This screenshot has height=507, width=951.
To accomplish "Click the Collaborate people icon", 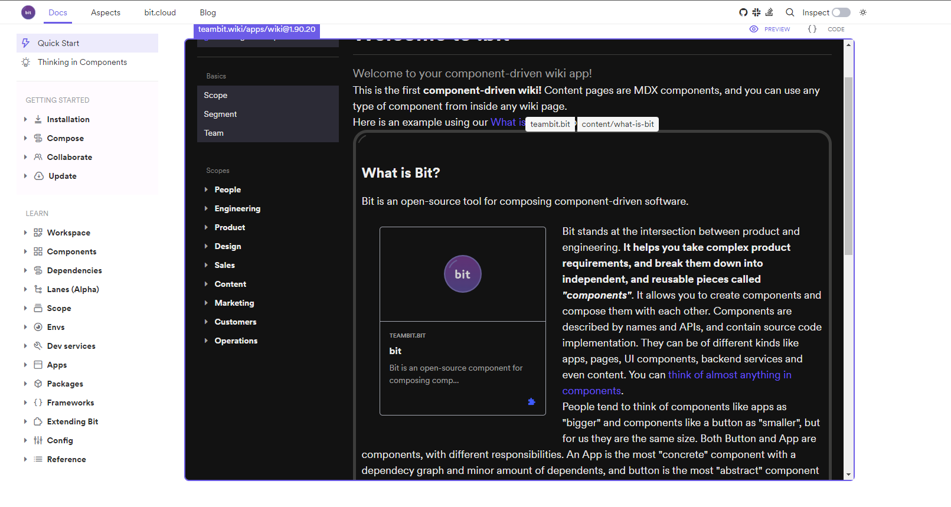I will click(38, 157).
